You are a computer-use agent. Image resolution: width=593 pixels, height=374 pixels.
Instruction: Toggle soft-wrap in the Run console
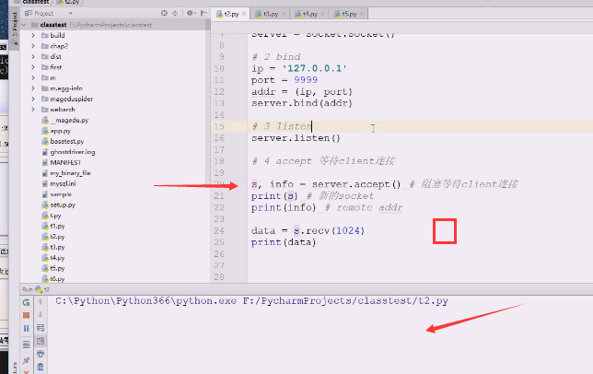click(41, 328)
